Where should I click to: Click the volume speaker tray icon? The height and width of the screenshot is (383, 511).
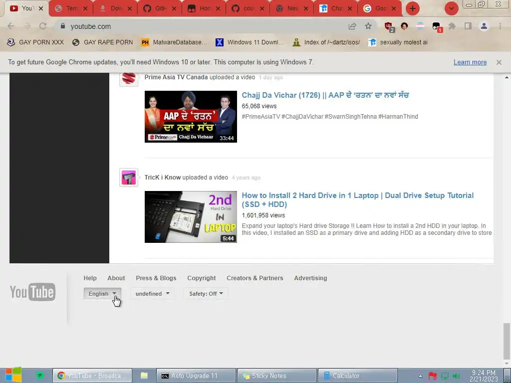coord(456,376)
